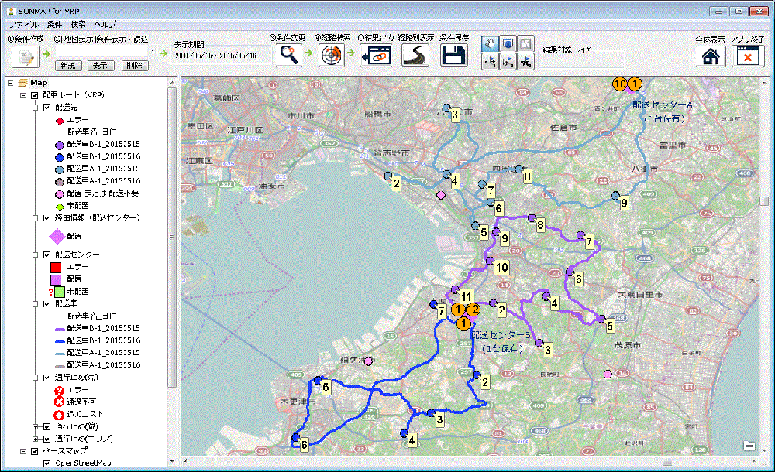This screenshot has width=775, height=472.
Task: Open the map display save dropdown
Action: [x=153, y=52]
